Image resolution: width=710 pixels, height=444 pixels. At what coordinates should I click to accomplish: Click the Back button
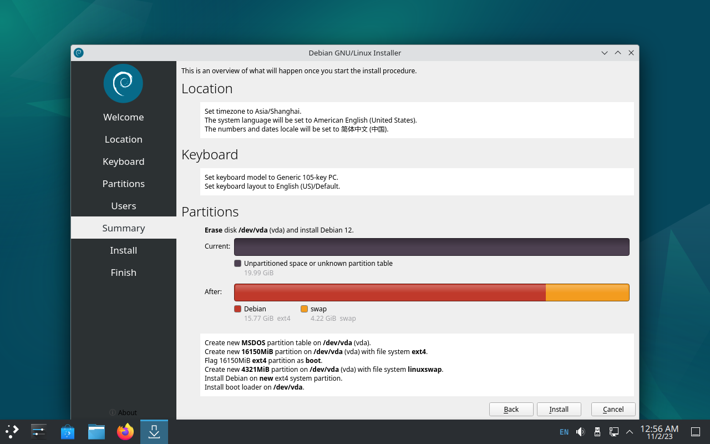click(511, 409)
